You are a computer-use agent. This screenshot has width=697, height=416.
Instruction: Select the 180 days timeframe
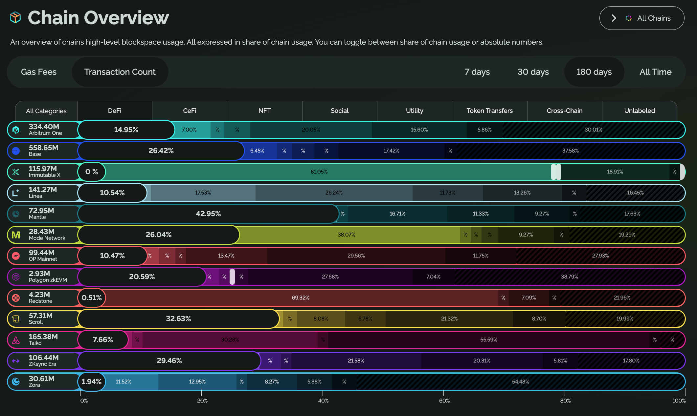coord(594,72)
